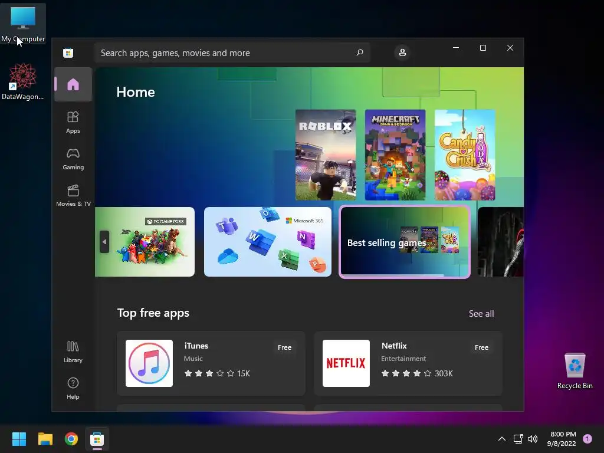Screen dimensions: 604x453
Task: Open the clock and date panel
Action: [562, 439]
